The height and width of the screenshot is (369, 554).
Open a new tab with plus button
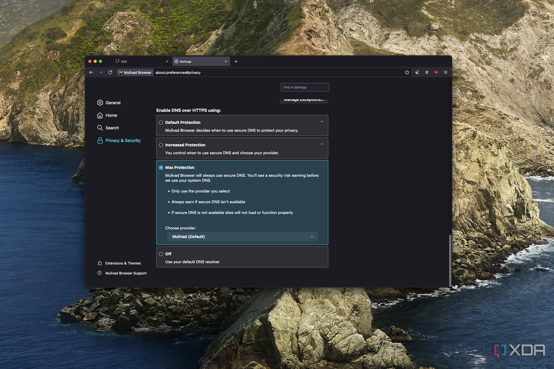(236, 62)
